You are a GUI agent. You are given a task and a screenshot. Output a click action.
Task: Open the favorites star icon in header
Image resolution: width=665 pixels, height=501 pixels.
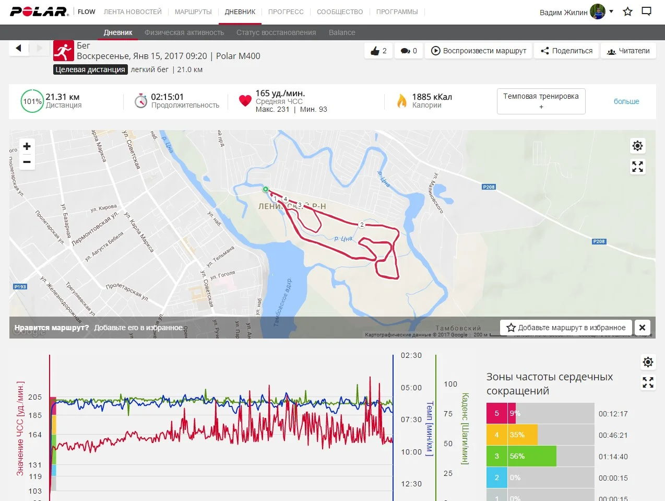click(627, 11)
